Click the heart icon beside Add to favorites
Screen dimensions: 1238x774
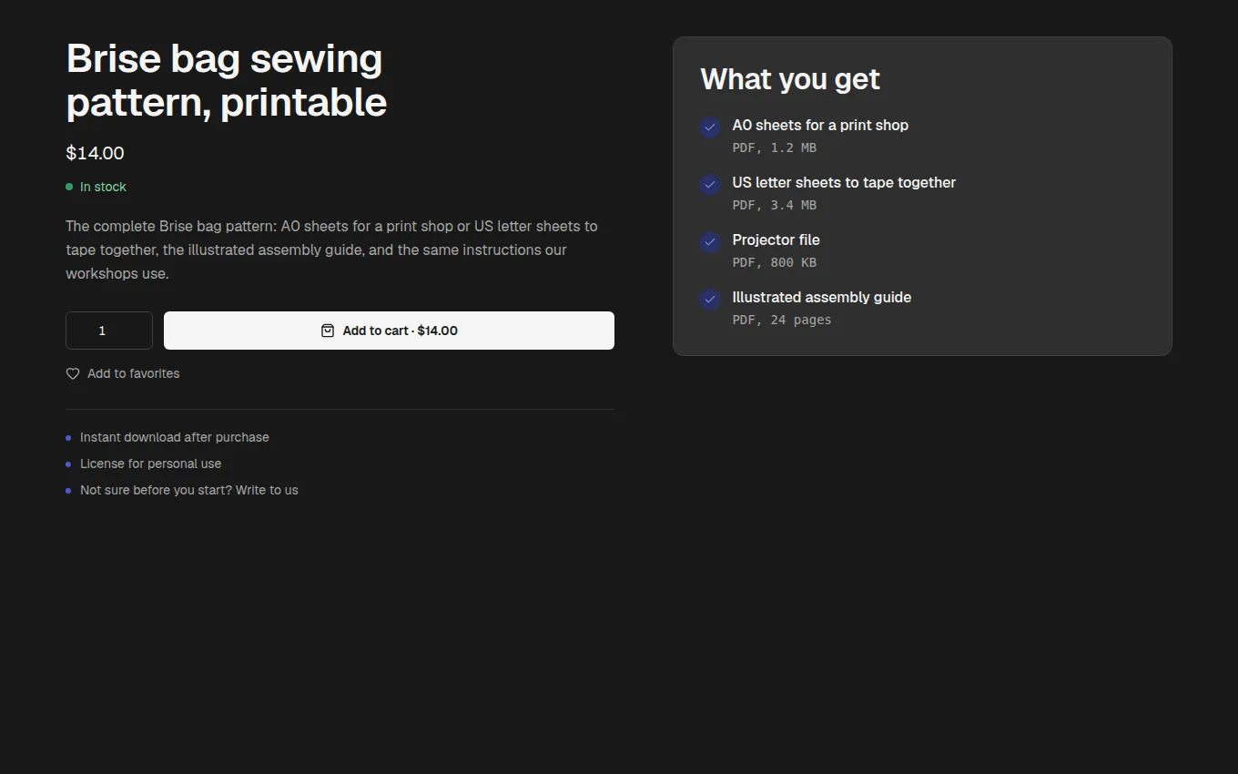click(x=73, y=373)
